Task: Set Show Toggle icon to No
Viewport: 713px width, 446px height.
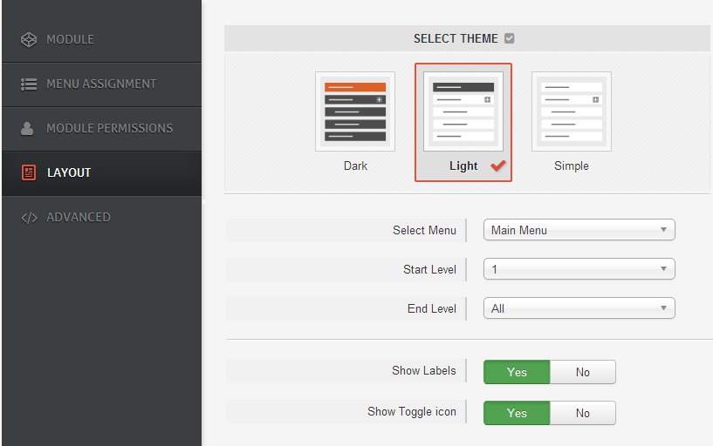Action: pos(582,413)
